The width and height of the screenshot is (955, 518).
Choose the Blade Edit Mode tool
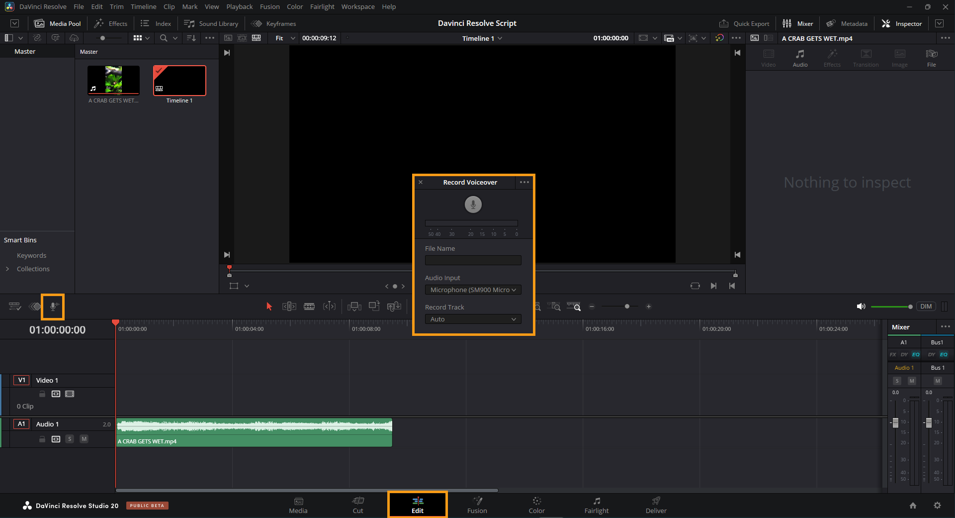[x=309, y=307]
